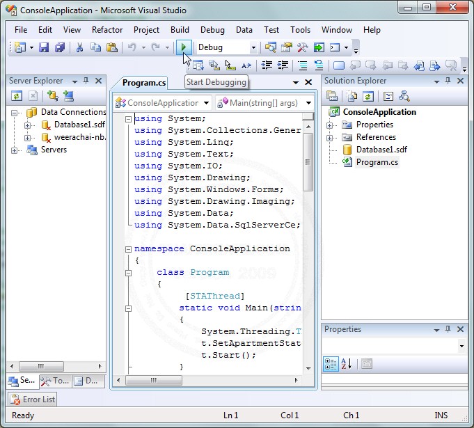Close the Program.cs document

tap(308, 82)
